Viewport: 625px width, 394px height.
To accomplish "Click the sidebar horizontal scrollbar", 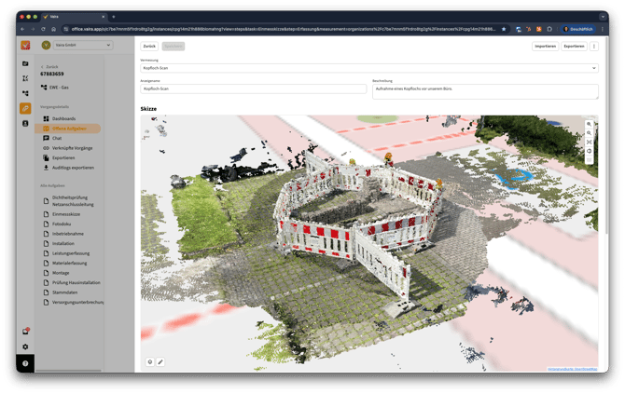I will [x=68, y=371].
